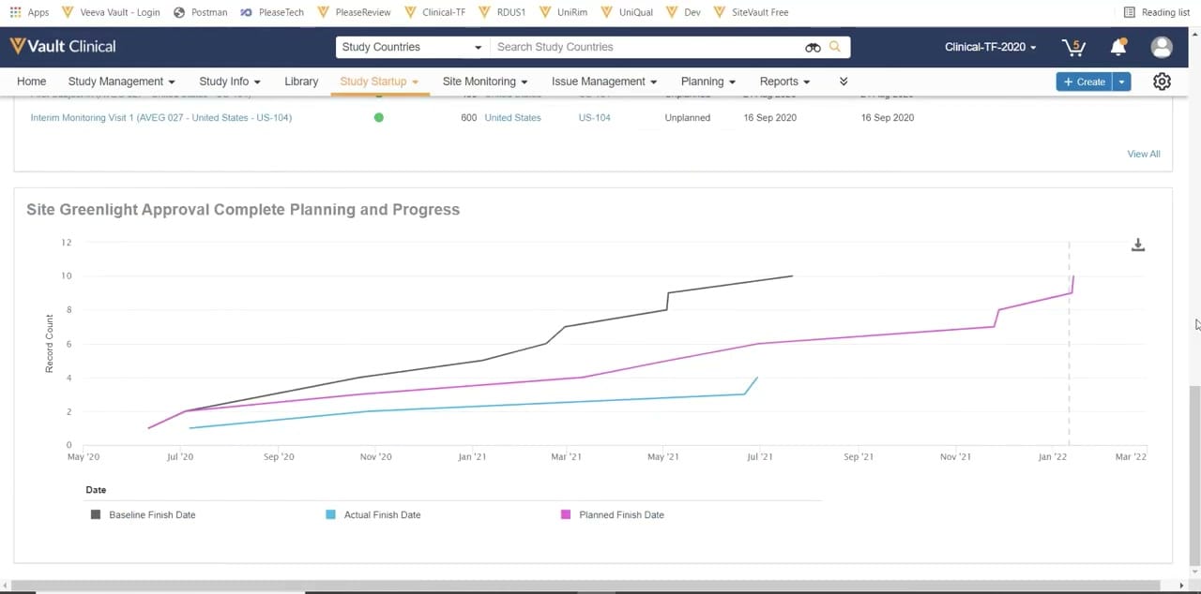Image resolution: width=1201 pixels, height=594 pixels.
Task: Expand the Study Management menu
Action: [121, 82]
